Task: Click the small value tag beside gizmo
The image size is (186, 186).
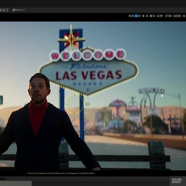Action: click(87, 104)
